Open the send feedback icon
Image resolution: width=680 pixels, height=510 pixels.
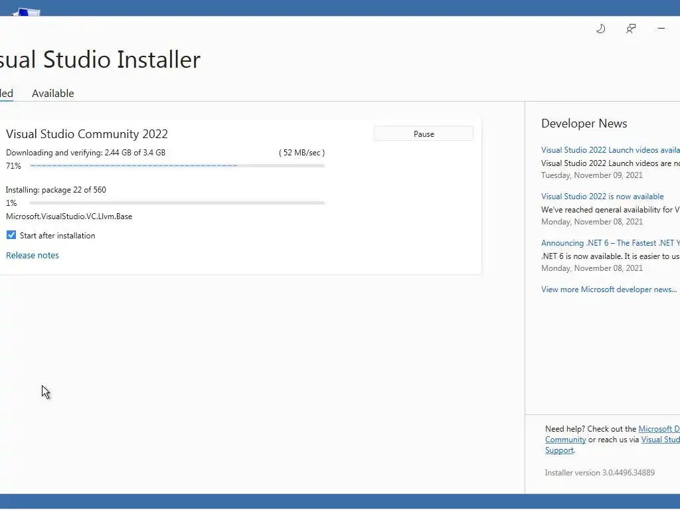(x=631, y=29)
